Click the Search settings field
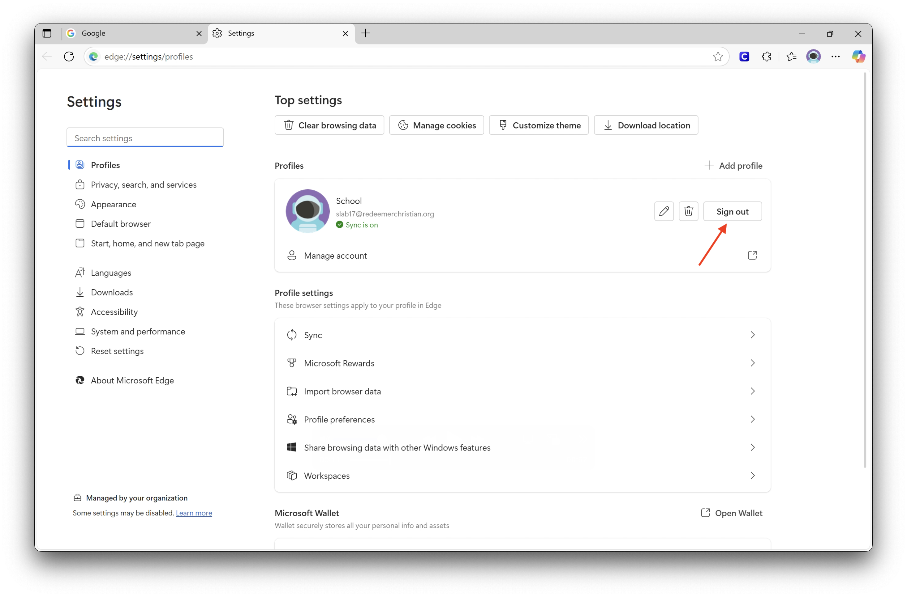 145,138
